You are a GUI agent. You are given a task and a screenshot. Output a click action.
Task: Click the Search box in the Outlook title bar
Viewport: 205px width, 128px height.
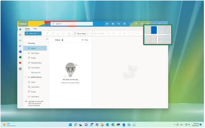point(72,24)
